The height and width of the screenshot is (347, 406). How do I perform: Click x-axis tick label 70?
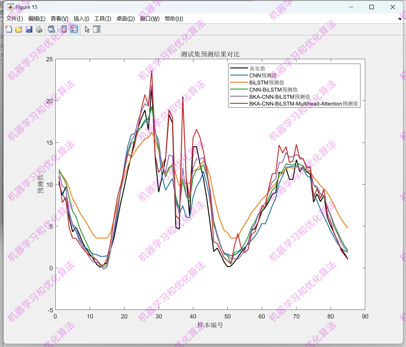[x=296, y=316]
